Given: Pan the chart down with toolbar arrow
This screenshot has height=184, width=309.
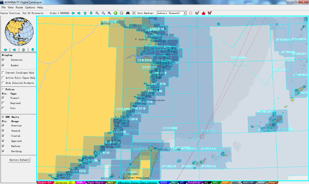Looking at the screenshot, I should [x=91, y=13].
